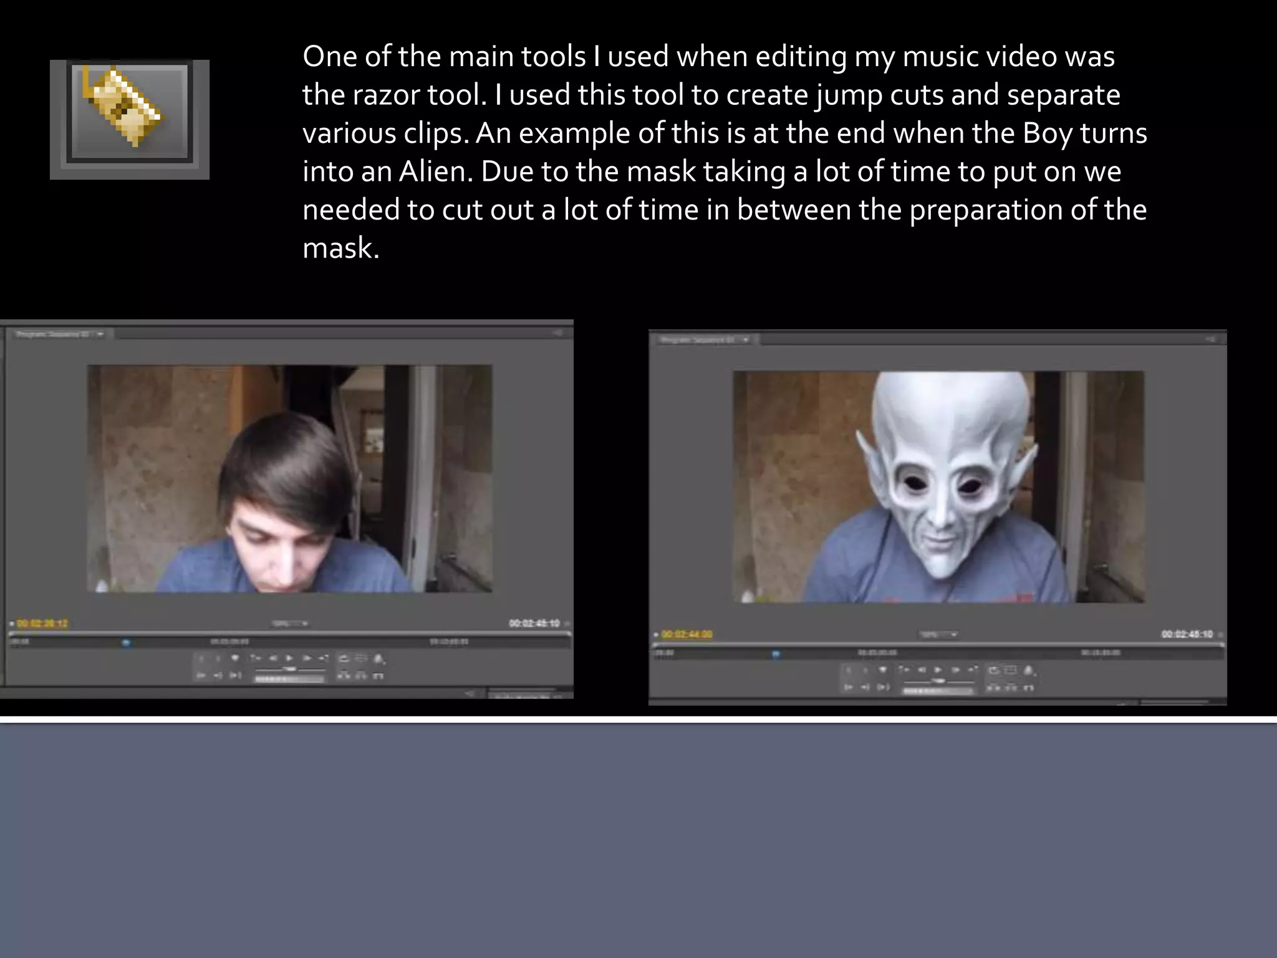
Task: Click yellow current timecode in left monitor
Action: tap(43, 623)
